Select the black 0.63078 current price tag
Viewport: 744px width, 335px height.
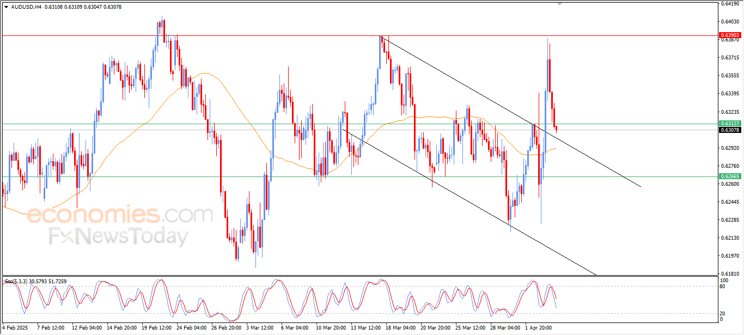(730, 130)
